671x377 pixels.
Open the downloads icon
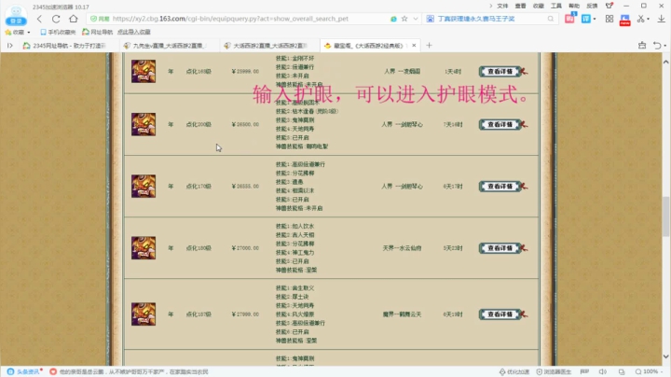[x=661, y=19]
